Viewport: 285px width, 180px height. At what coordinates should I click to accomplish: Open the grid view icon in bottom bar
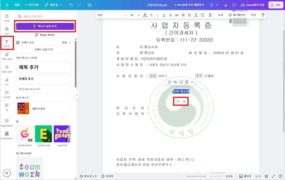[x=266, y=176]
